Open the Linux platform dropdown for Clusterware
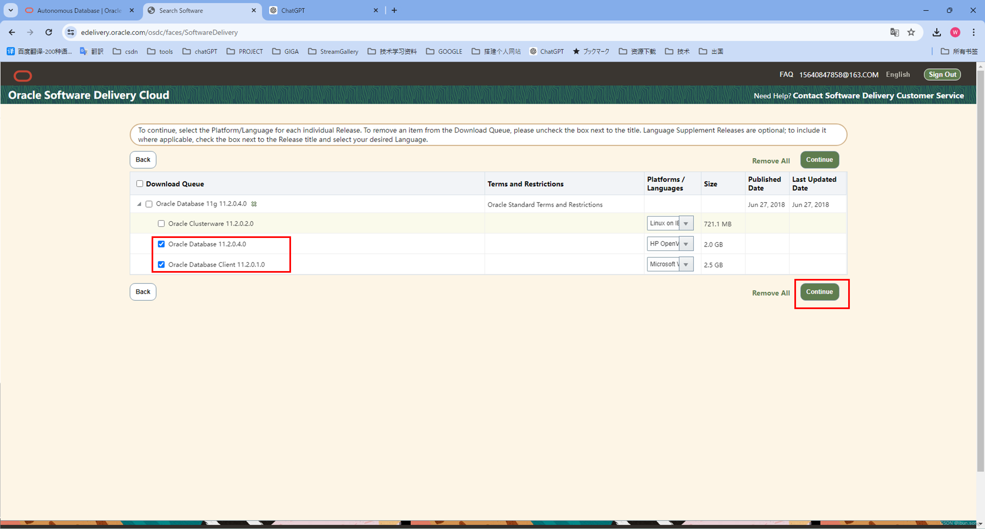 [670, 224]
